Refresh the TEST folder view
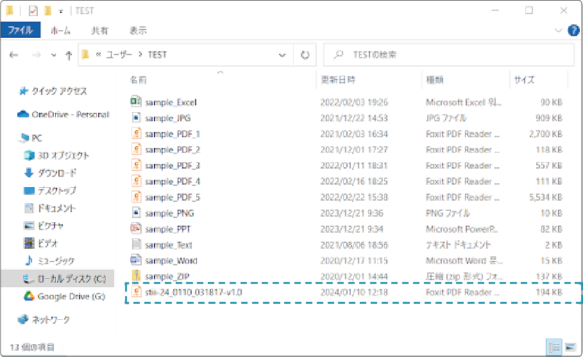Viewport: 583px width, 357px height. [x=305, y=55]
